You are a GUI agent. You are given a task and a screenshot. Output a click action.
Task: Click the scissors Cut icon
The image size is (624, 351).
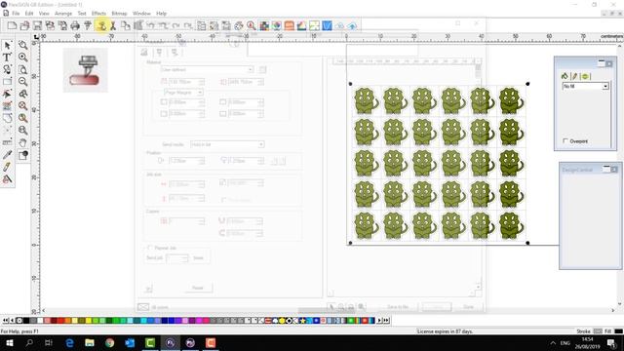(113, 26)
